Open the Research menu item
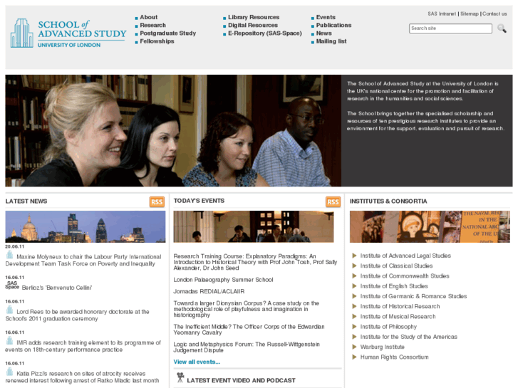This screenshot has height=388, width=518. (x=153, y=25)
